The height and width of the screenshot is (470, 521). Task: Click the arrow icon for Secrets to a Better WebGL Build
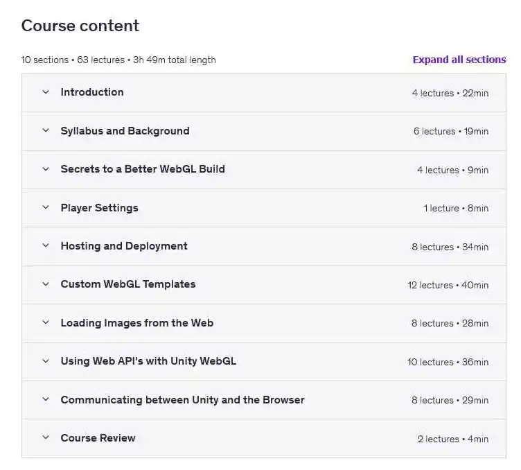46,169
